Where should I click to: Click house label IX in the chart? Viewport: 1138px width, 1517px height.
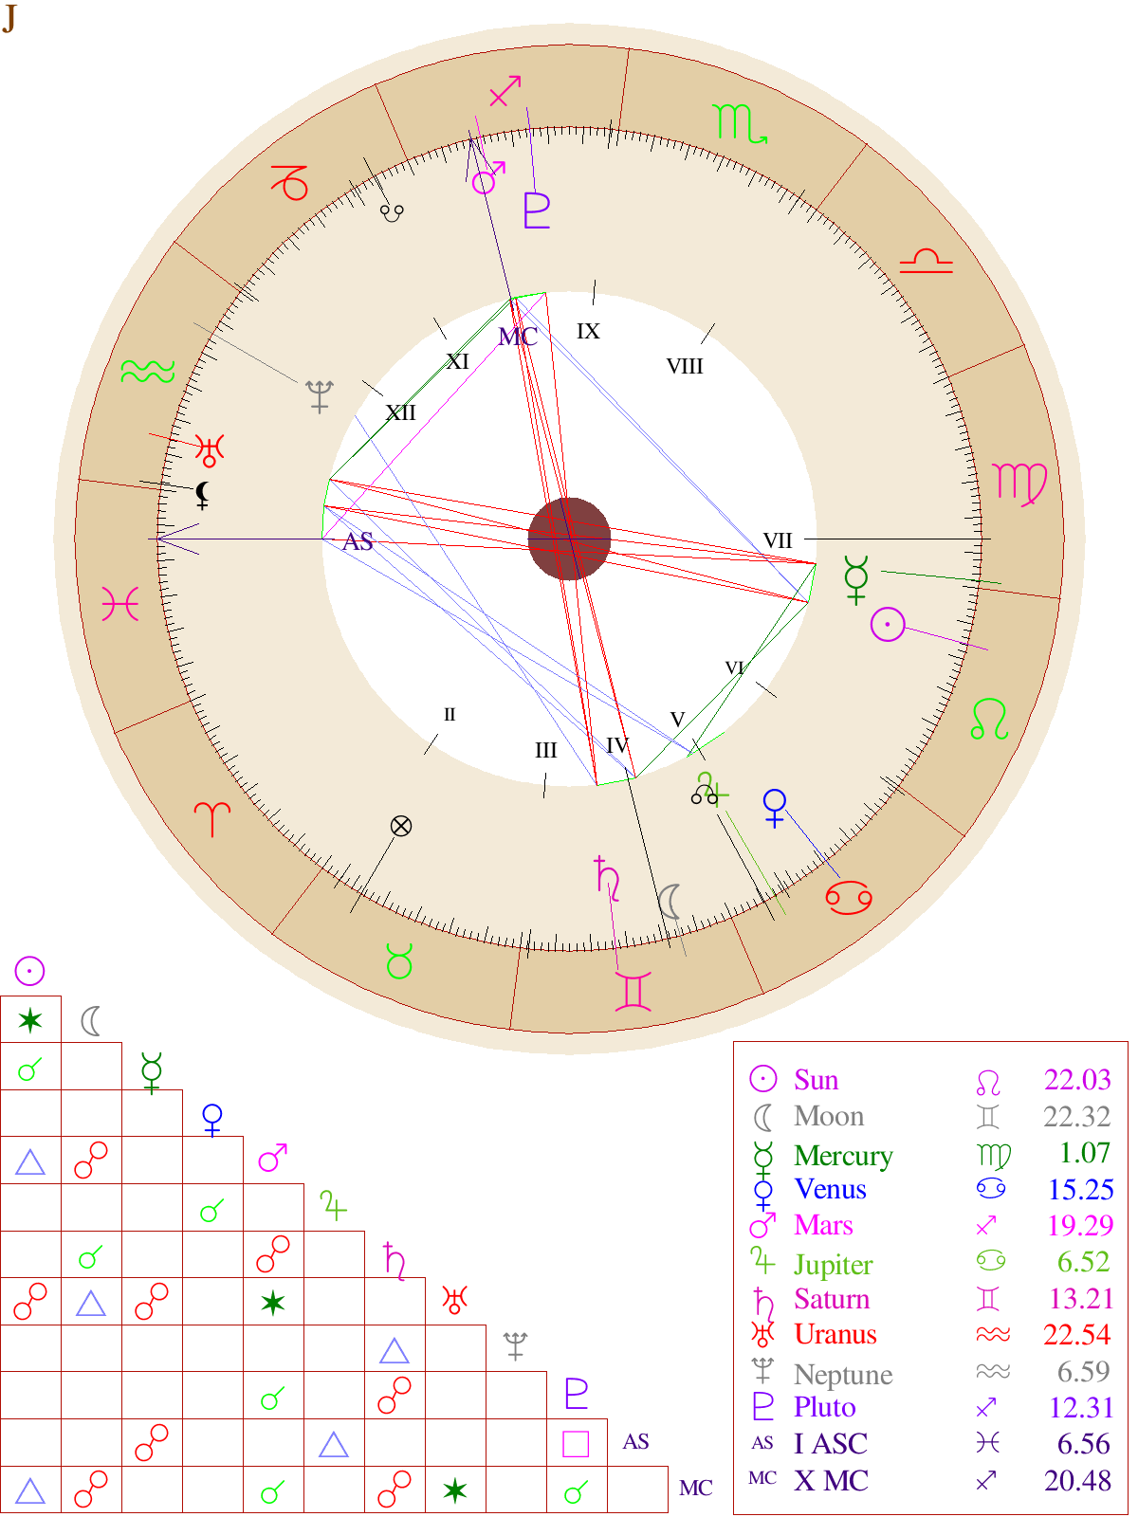[x=588, y=331]
